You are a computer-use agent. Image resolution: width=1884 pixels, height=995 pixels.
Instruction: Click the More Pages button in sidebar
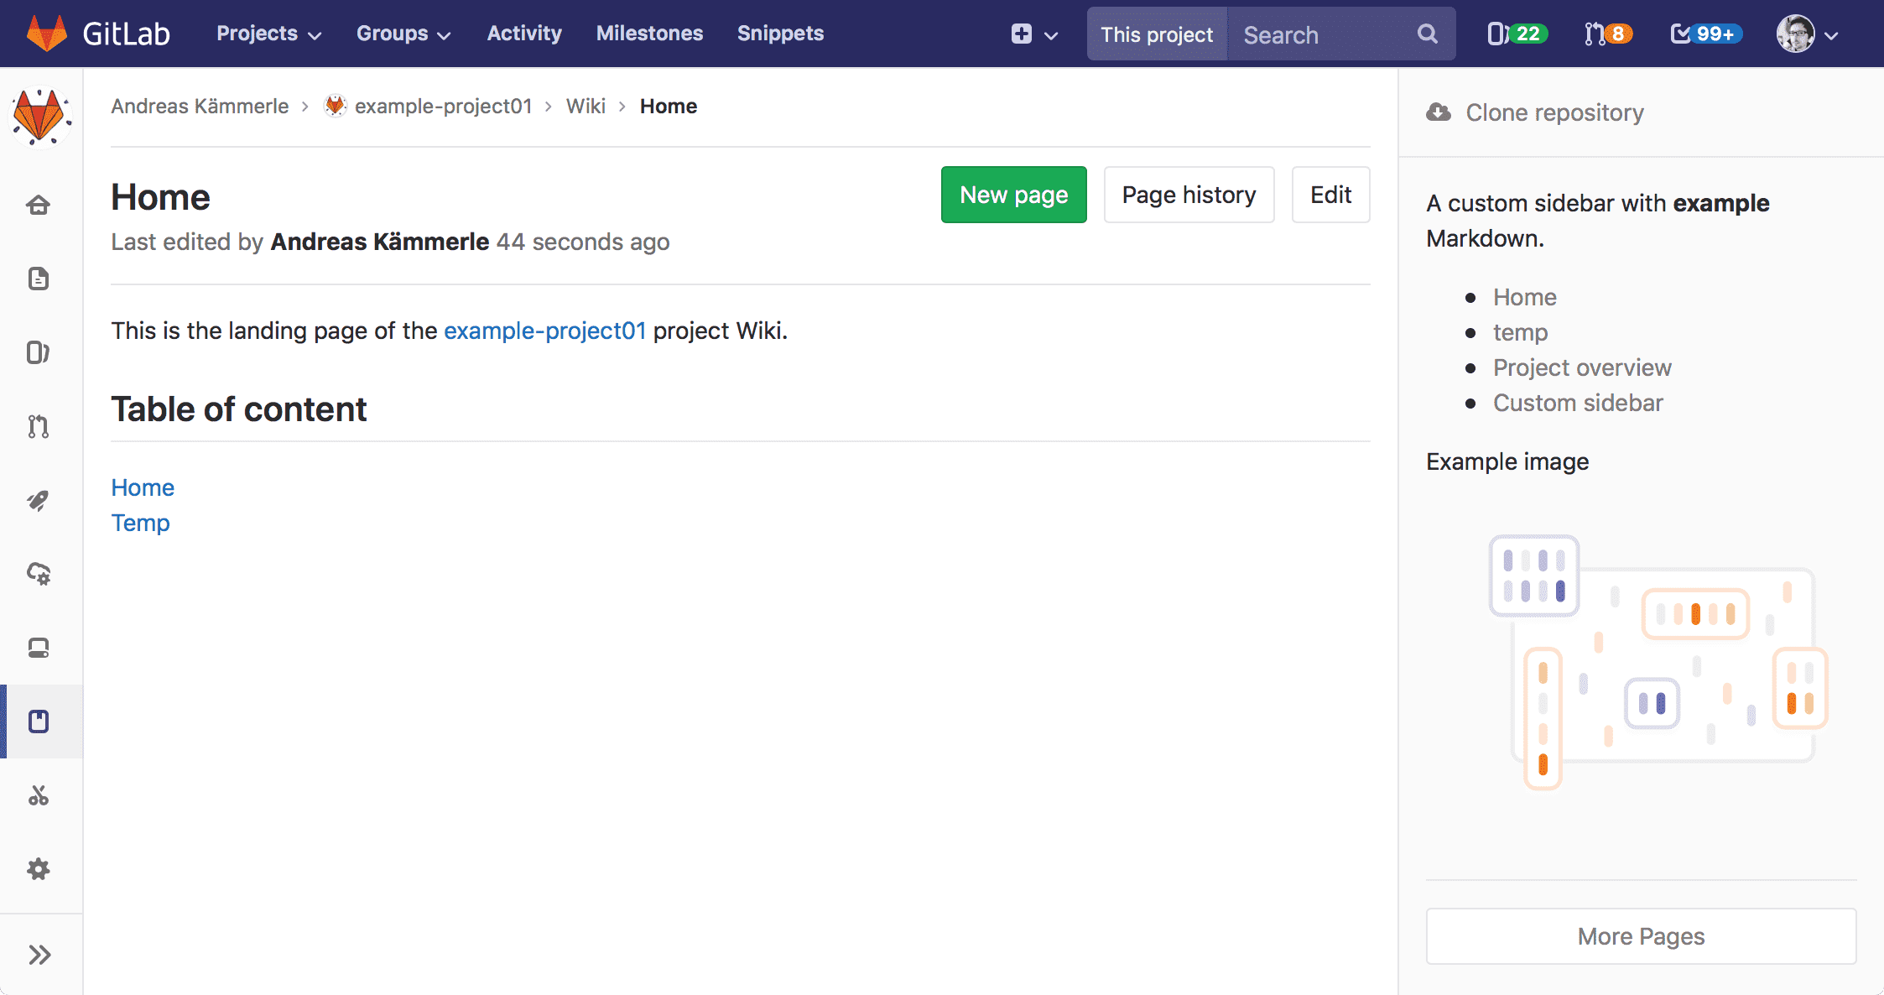click(1641, 935)
